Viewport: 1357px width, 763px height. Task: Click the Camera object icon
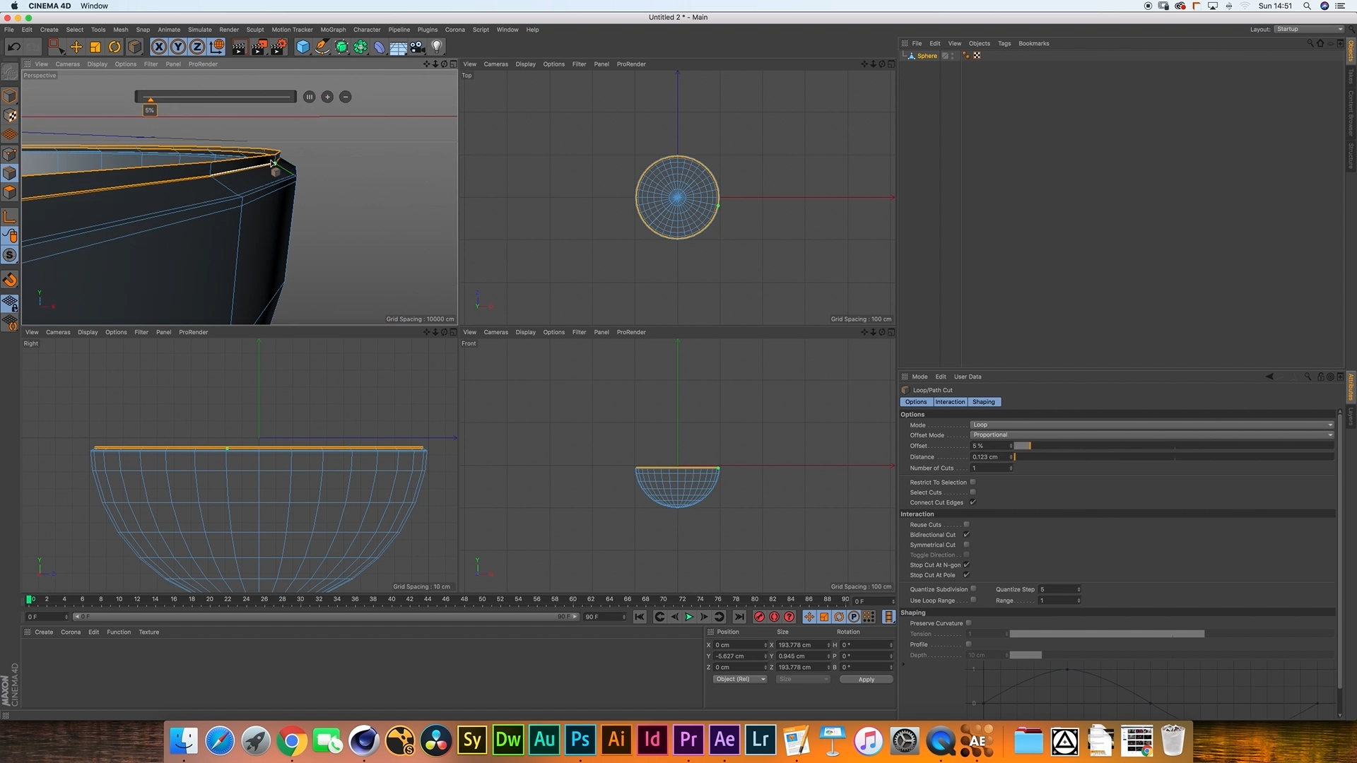[x=417, y=47]
